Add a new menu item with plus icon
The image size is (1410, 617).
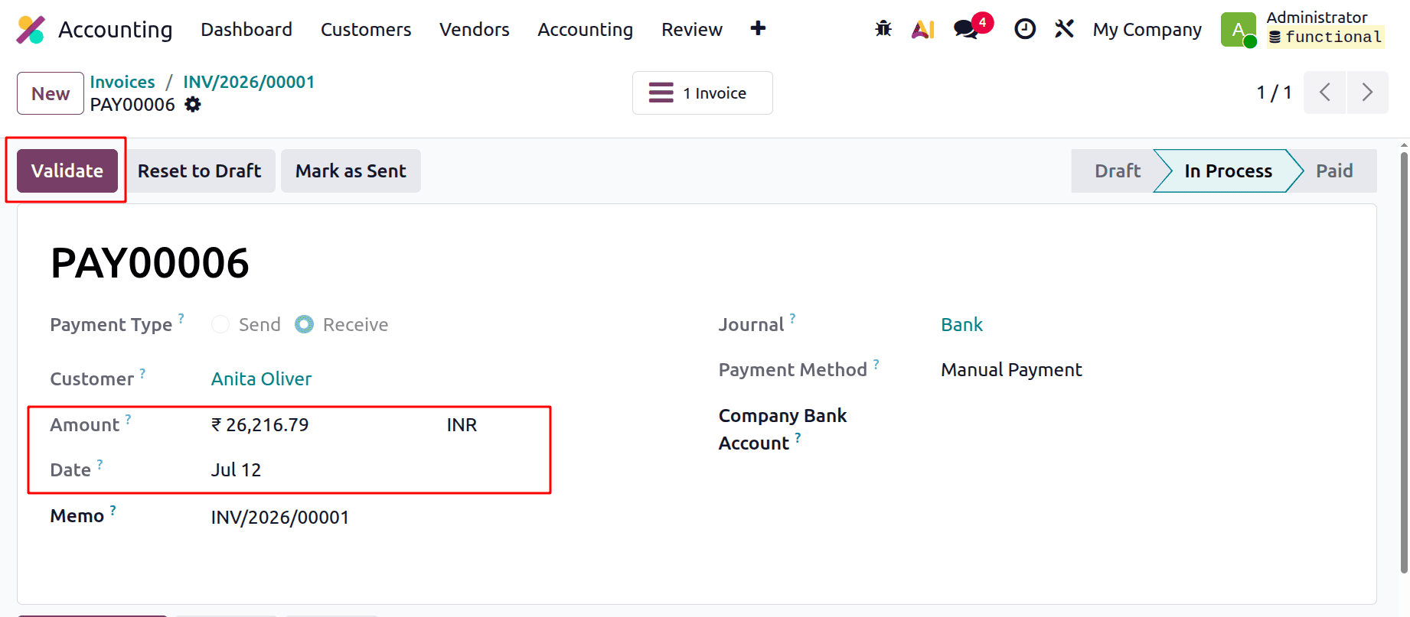pyautogui.click(x=758, y=28)
